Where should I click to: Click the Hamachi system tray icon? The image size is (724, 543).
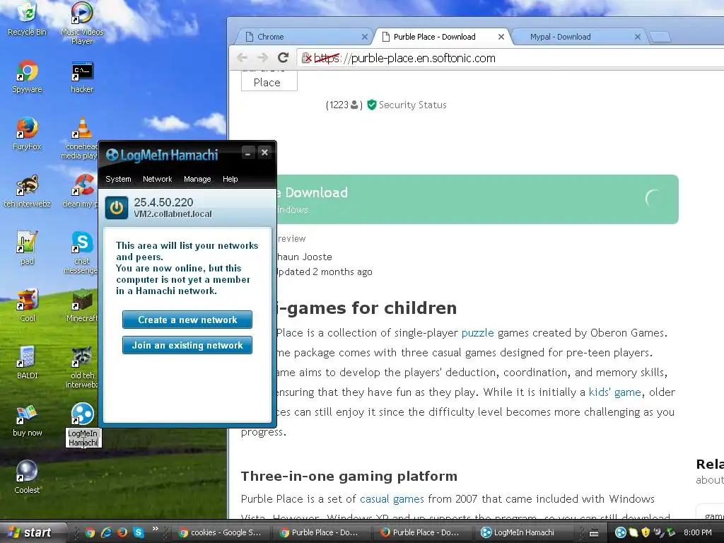click(621, 532)
